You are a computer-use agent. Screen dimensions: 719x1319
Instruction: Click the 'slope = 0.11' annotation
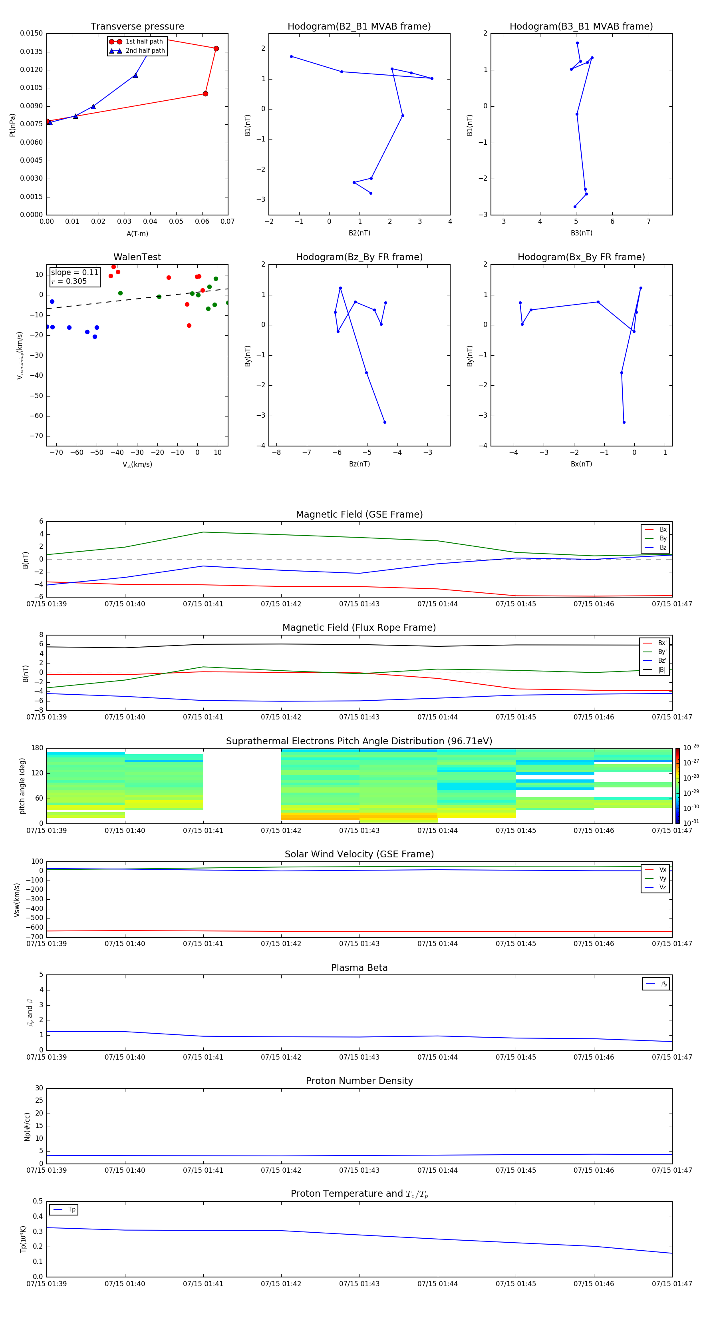point(75,273)
